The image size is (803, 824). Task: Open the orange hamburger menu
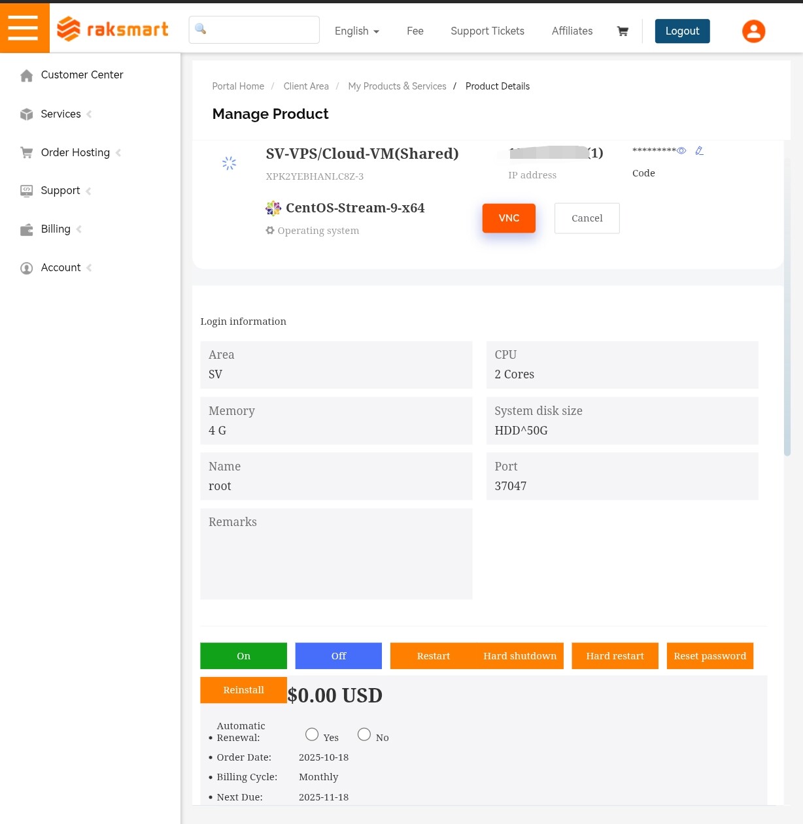[24, 28]
